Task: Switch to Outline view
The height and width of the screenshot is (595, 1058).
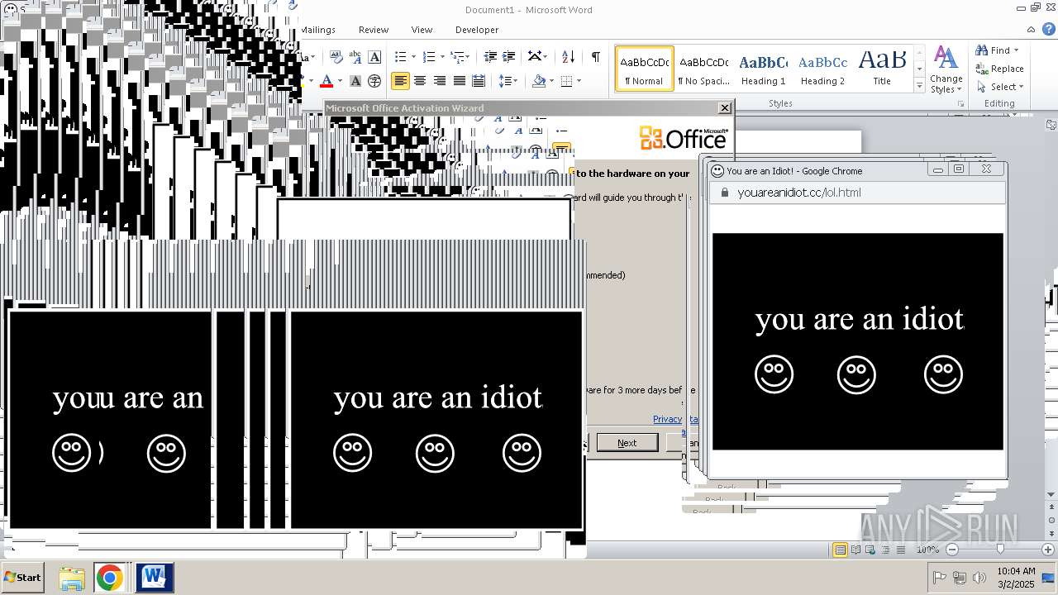Action: point(885,550)
